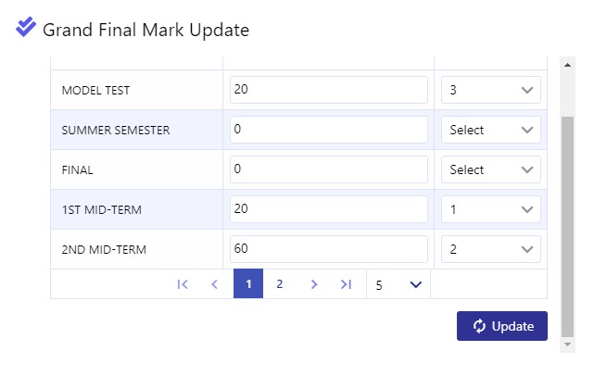Click scrollbar up arrow
Viewport: 607px width, 376px height.
(x=567, y=65)
